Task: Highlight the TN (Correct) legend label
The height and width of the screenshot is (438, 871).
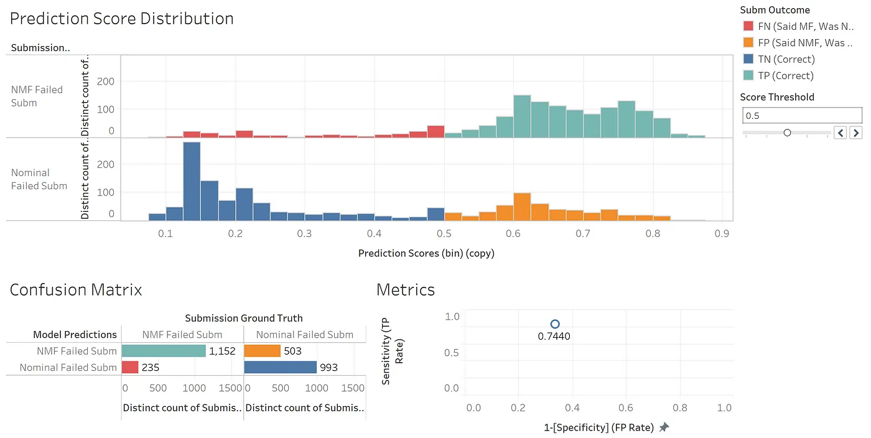Action: (x=786, y=60)
